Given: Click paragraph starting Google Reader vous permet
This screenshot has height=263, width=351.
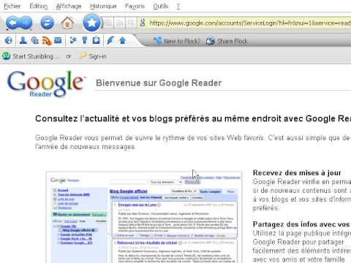Looking at the screenshot, I should (x=193, y=142).
